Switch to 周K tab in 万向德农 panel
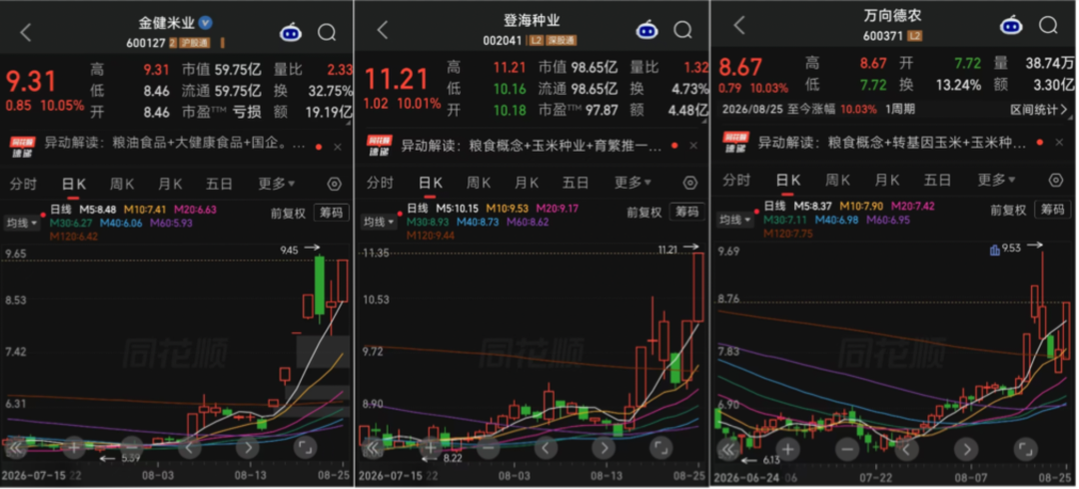 [x=837, y=181]
